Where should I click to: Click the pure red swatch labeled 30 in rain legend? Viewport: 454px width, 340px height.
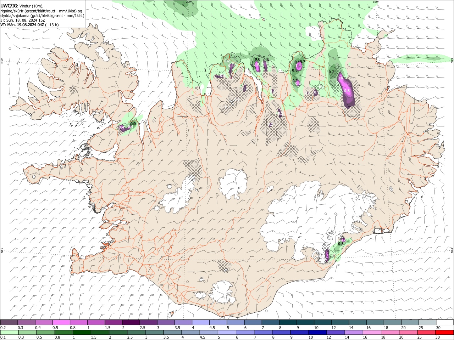point(444,333)
